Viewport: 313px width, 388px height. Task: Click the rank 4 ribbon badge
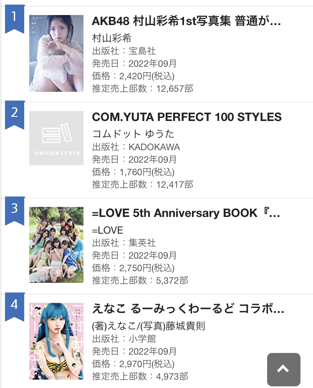15,305
